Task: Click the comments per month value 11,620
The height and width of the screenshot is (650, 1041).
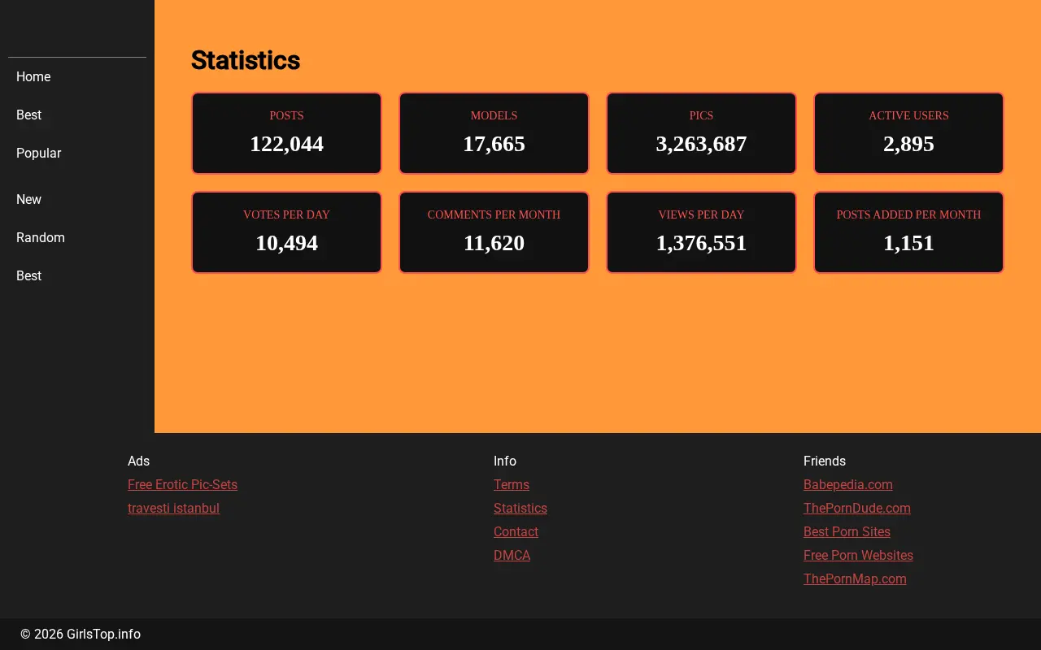Action: pyautogui.click(x=494, y=243)
